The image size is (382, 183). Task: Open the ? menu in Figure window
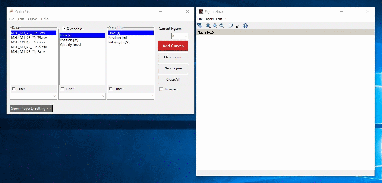coord(226,19)
